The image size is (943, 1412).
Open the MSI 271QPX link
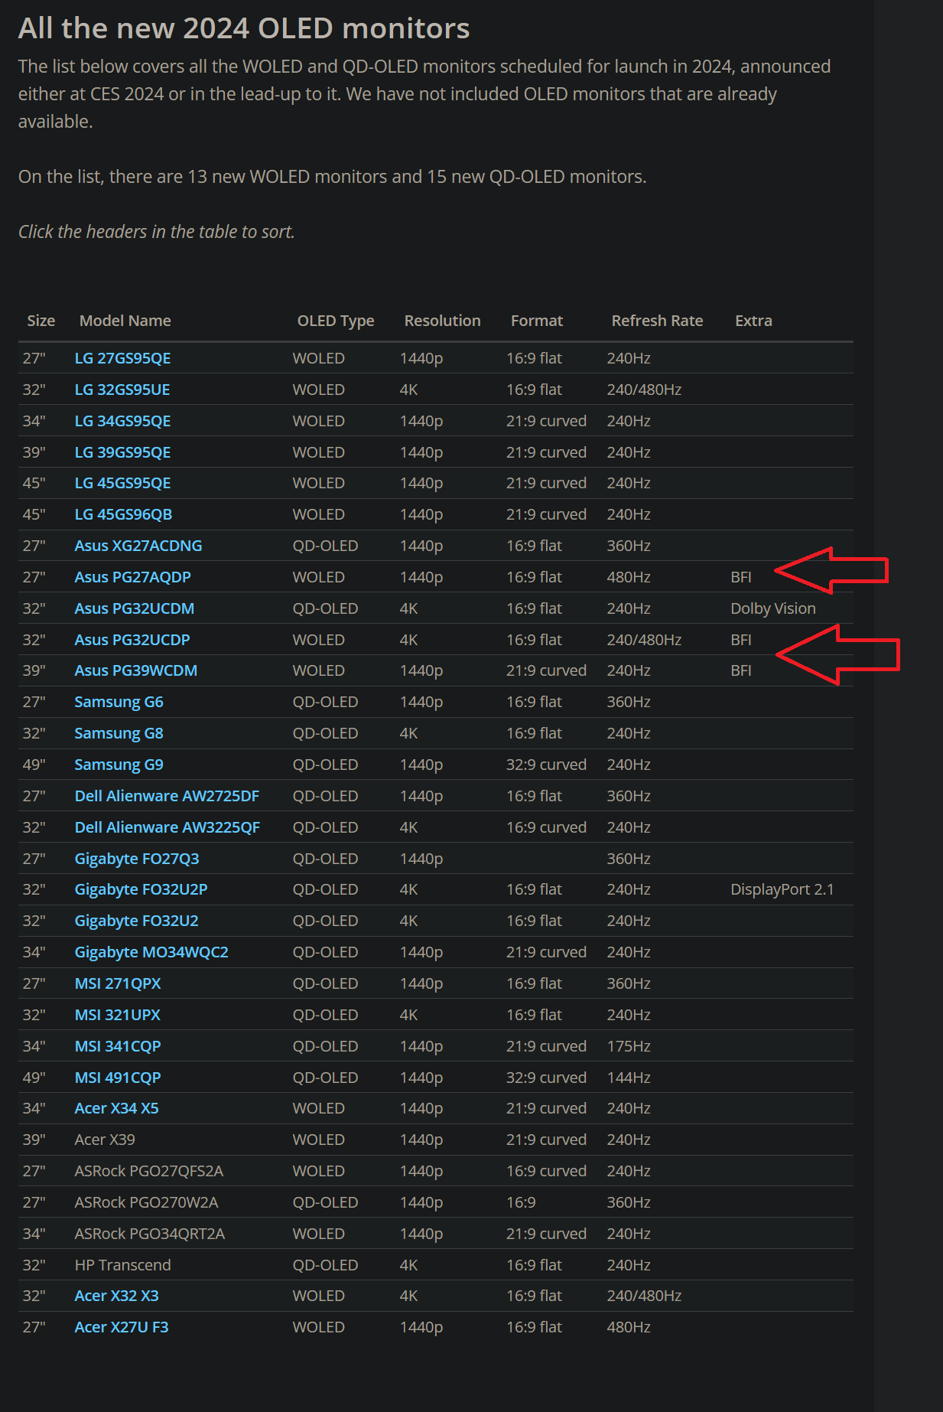pyautogui.click(x=118, y=983)
